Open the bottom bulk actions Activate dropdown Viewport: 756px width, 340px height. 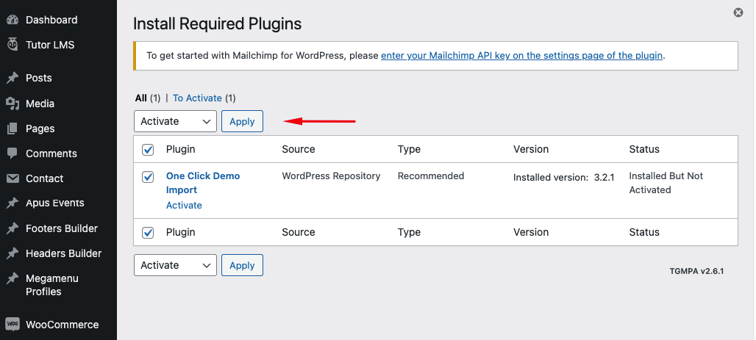tap(175, 265)
